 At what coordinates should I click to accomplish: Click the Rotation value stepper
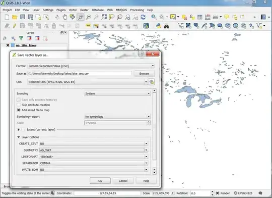(x=212, y=193)
